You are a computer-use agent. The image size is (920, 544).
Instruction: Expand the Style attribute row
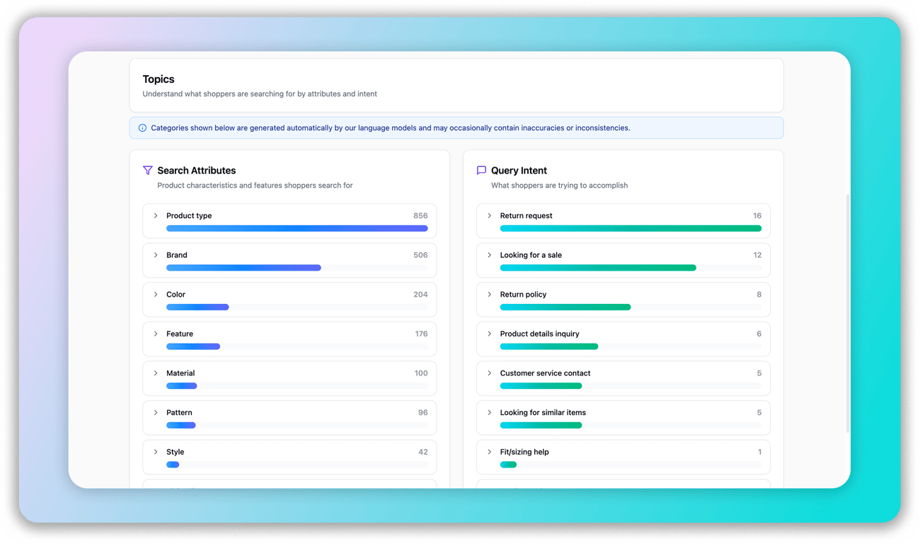pyautogui.click(x=156, y=452)
